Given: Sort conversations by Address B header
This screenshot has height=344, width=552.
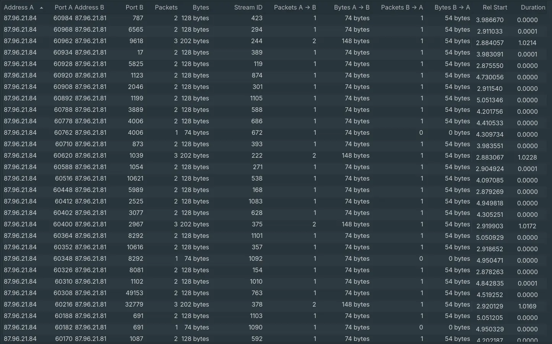Looking at the screenshot, I should pos(89,7).
